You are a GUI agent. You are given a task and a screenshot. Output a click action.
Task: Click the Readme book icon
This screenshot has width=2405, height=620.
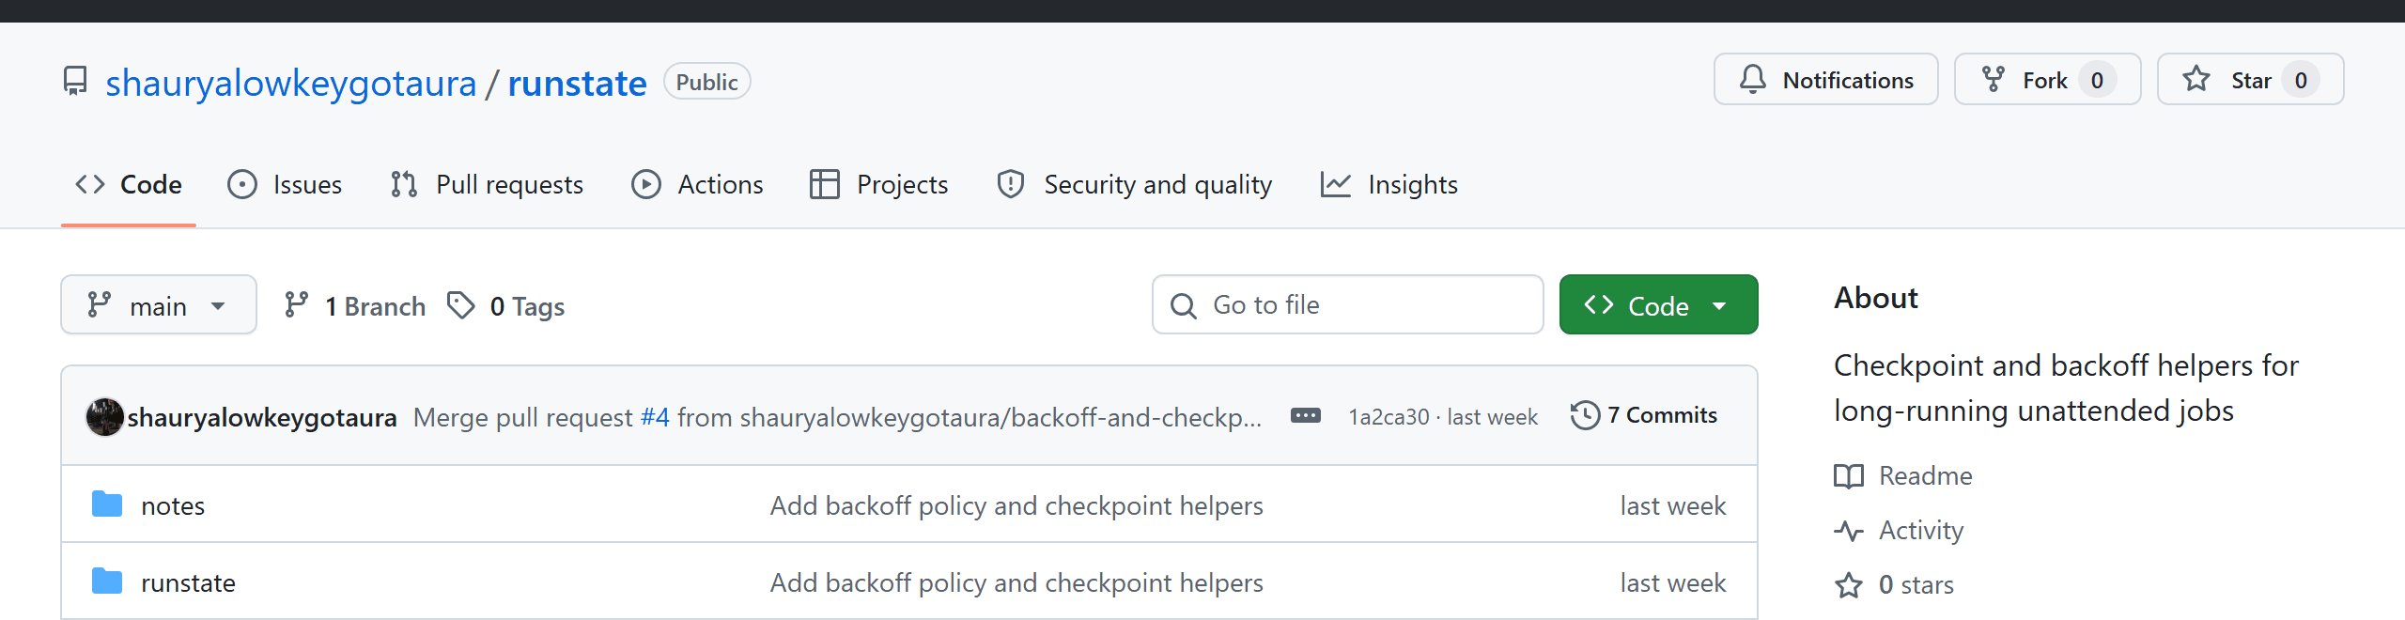tap(1849, 476)
